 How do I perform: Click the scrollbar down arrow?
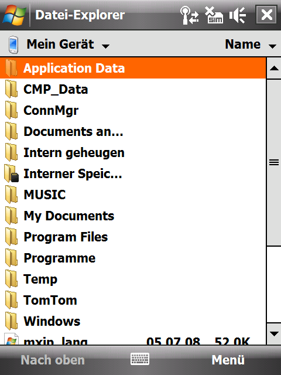tap(274, 334)
